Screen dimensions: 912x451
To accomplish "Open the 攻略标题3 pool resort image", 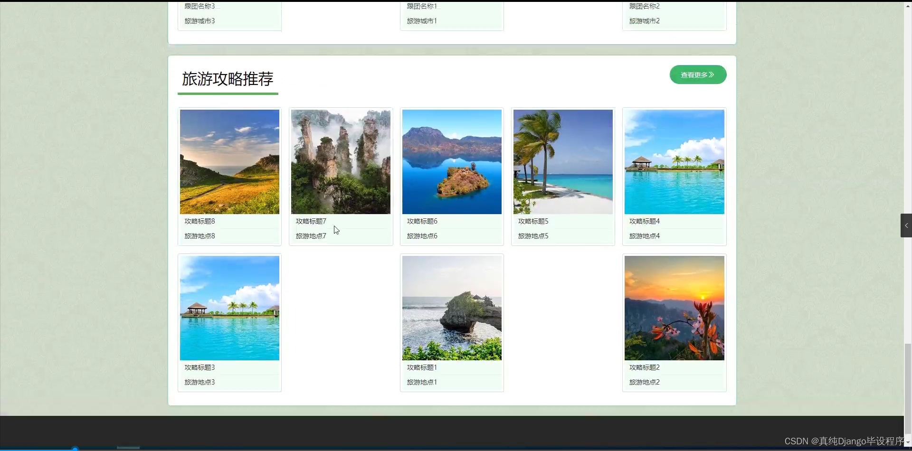I will 229,308.
